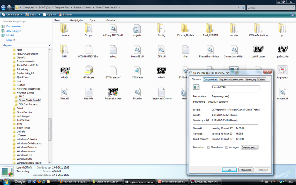Switch to the Beveiliging tab
Viewport: 296px width, 185px height.
click(x=251, y=79)
